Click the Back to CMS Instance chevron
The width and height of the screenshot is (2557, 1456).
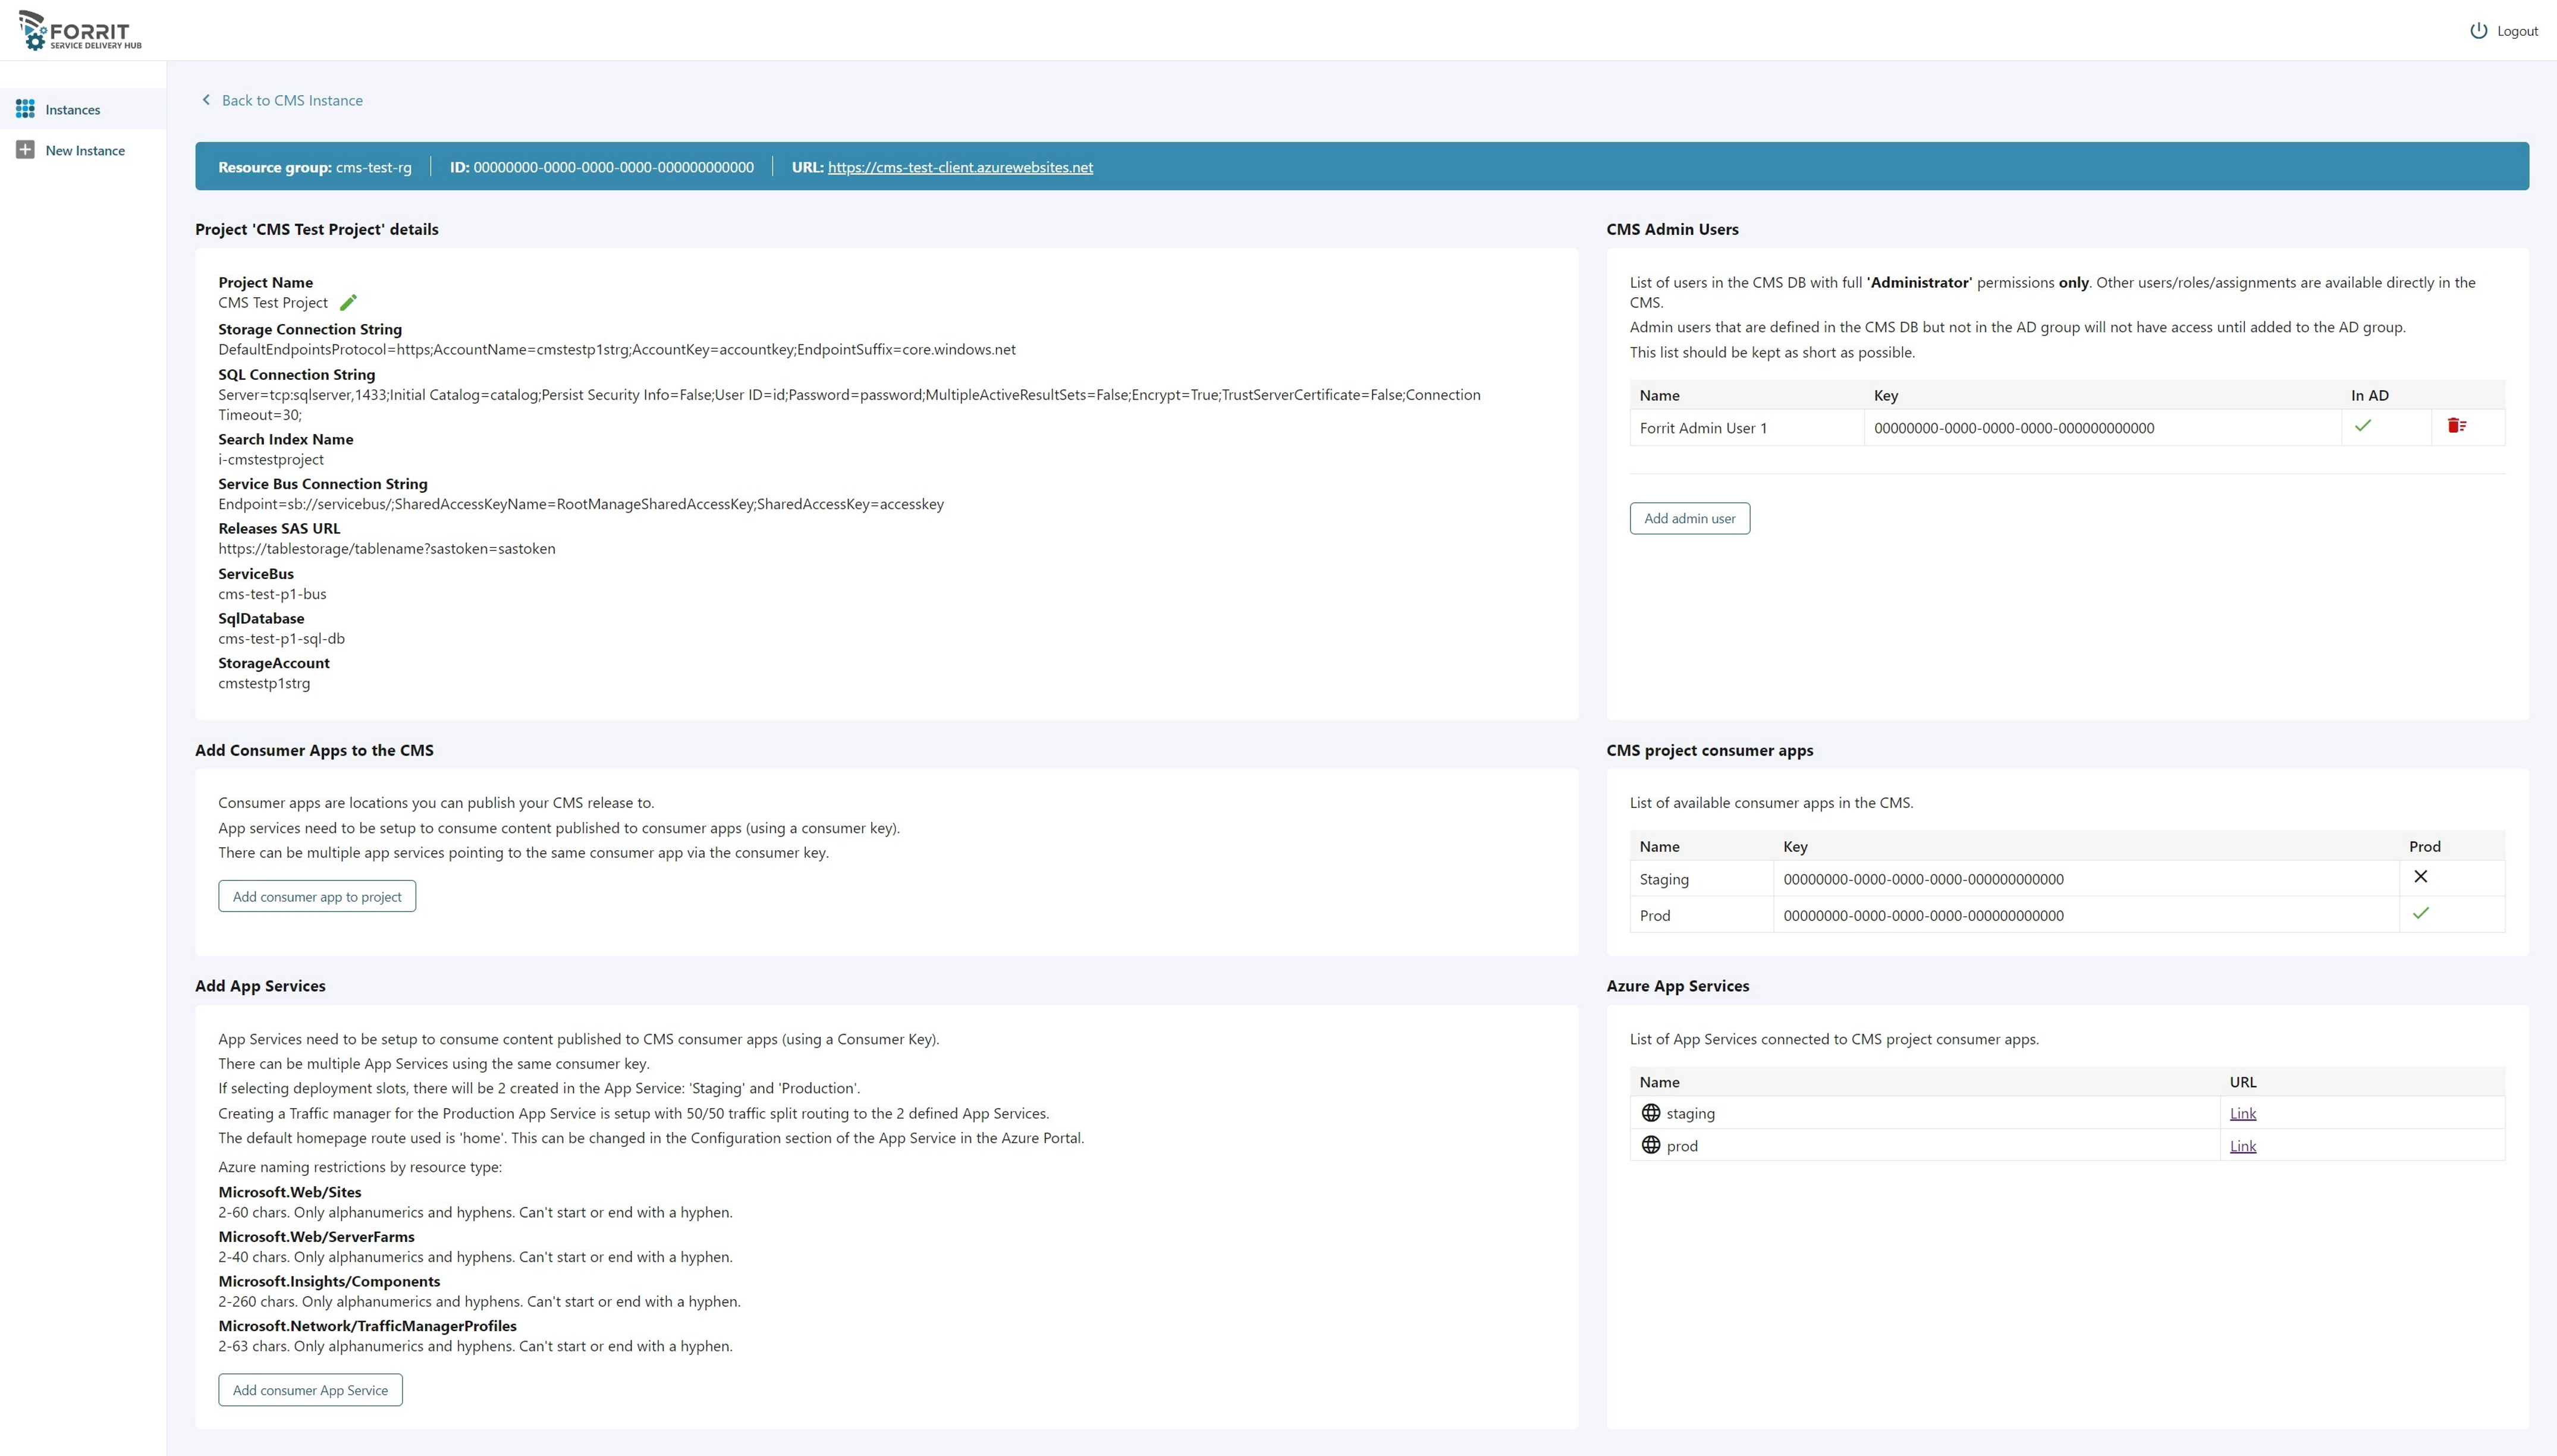coord(206,100)
